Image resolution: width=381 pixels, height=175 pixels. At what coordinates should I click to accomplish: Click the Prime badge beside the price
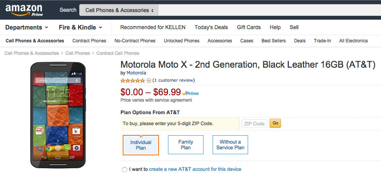[x=190, y=93]
